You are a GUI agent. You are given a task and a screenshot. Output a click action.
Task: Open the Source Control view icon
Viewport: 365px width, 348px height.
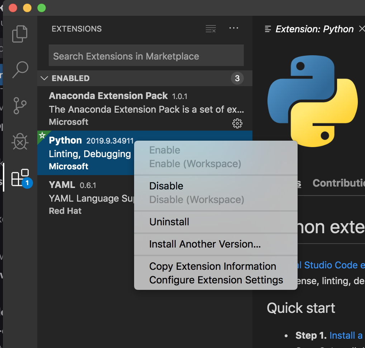coord(20,105)
